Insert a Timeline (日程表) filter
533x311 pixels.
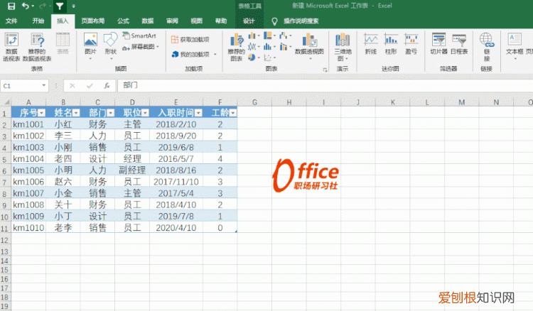click(x=459, y=44)
